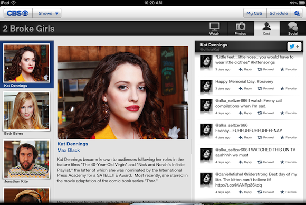Screen dimensions: 306x205
Task: Reply to the WATCHED THIS ON TV tweet
Action: 245,162
